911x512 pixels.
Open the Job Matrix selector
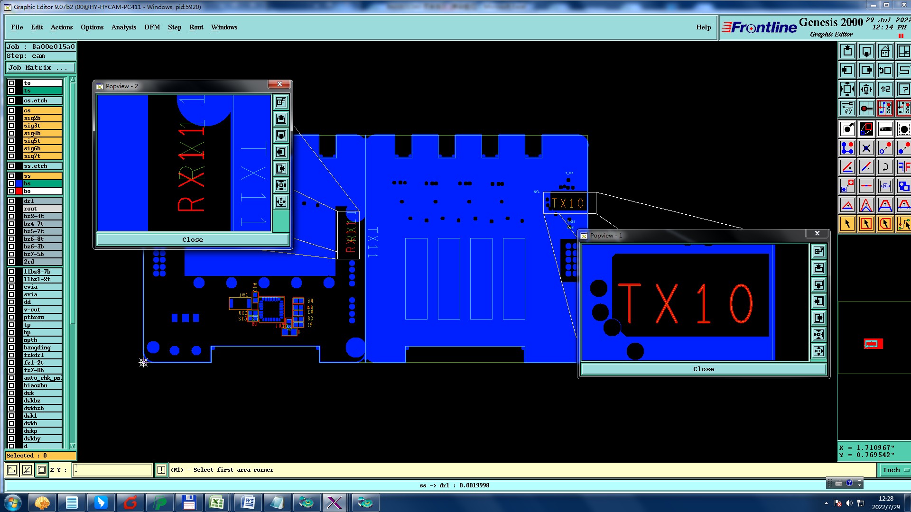point(40,68)
